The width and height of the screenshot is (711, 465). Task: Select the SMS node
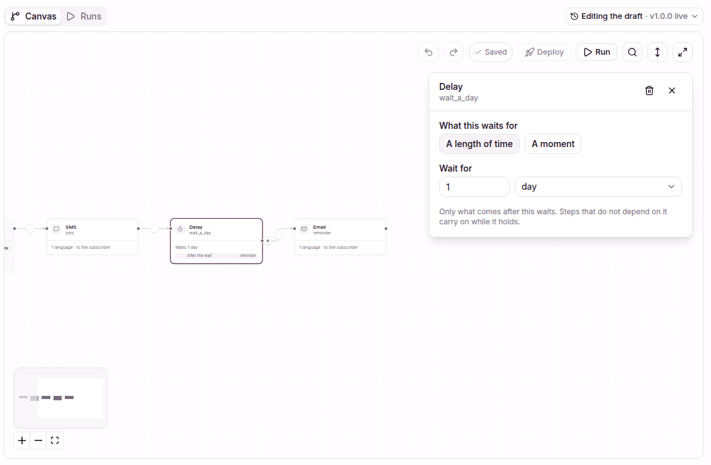(x=92, y=237)
